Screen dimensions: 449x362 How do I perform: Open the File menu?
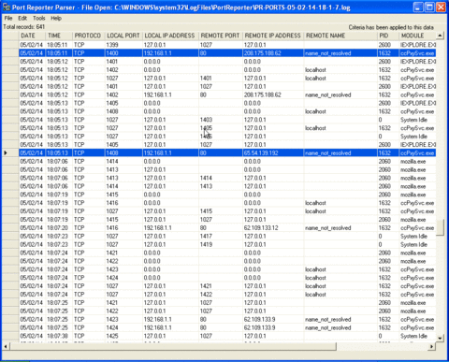(8, 18)
